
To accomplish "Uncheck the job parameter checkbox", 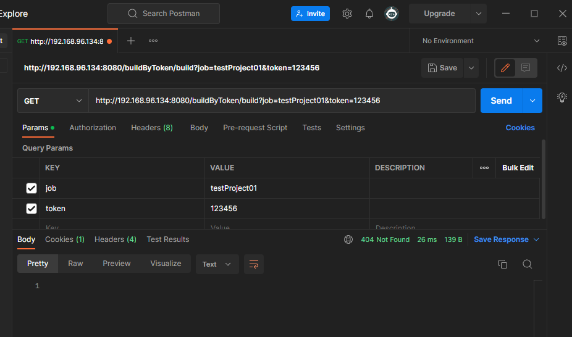I will (32, 188).
